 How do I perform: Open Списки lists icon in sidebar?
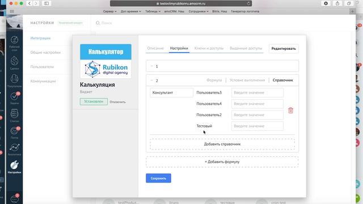pyautogui.click(x=14, y=116)
